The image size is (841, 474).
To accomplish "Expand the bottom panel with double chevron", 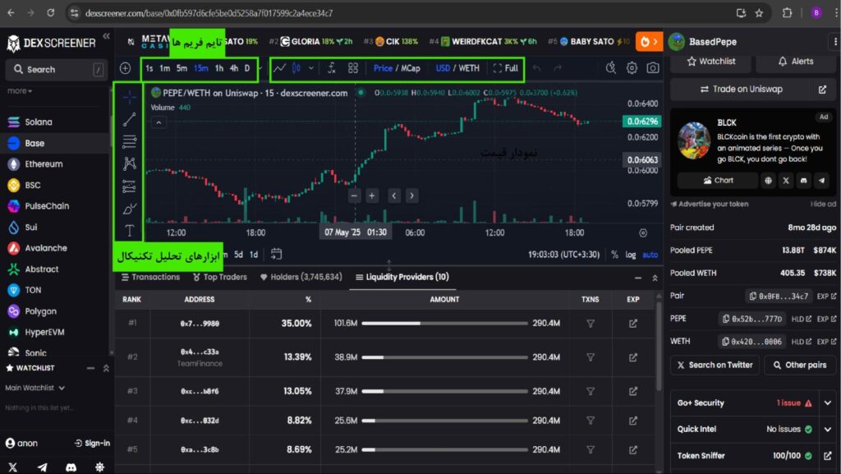I will [x=655, y=278].
